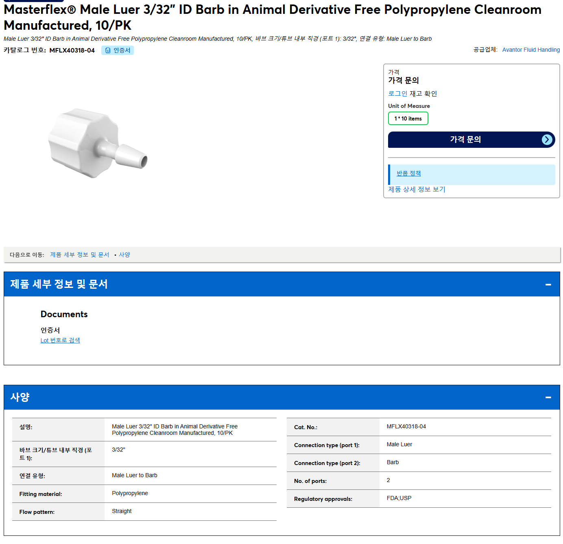Click the 인증서 subheading under Documents
This screenshot has width=563, height=544.
(x=50, y=330)
